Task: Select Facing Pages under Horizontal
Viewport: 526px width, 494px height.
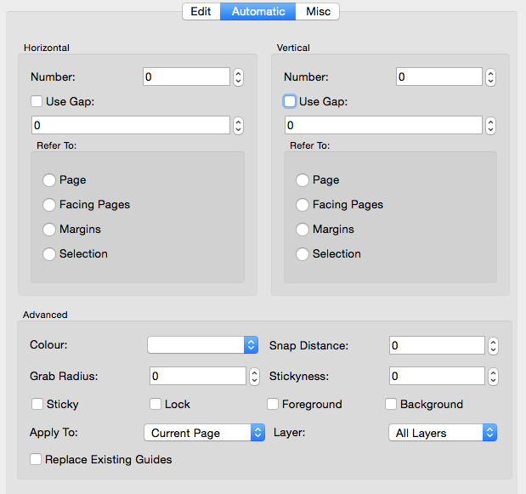Action: pyautogui.click(x=49, y=205)
